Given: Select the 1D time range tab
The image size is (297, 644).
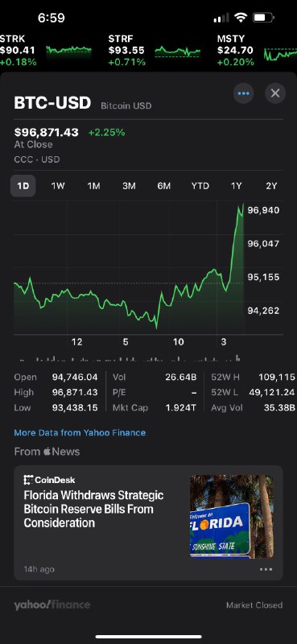Looking at the screenshot, I should click(x=23, y=186).
